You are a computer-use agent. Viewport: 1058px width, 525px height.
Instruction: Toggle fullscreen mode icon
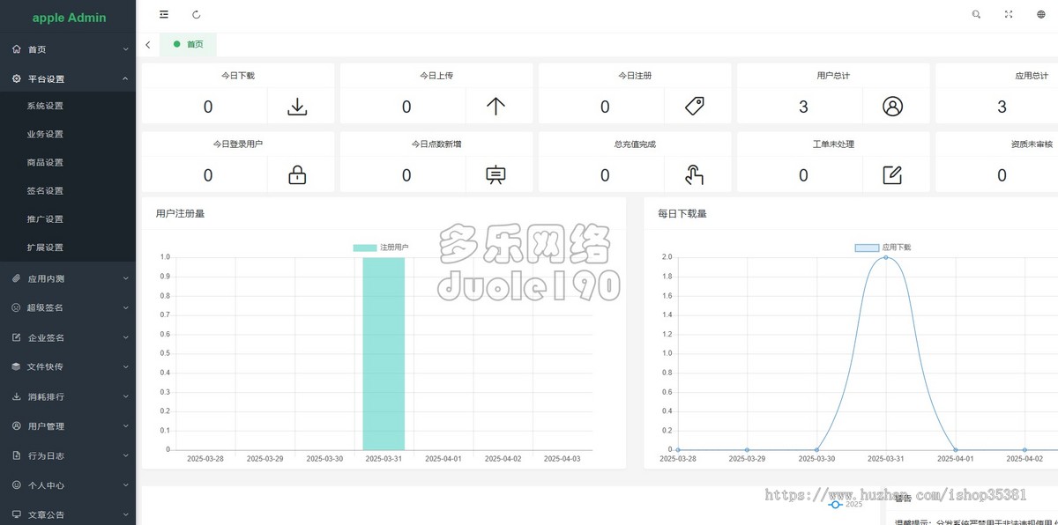pos(1009,14)
